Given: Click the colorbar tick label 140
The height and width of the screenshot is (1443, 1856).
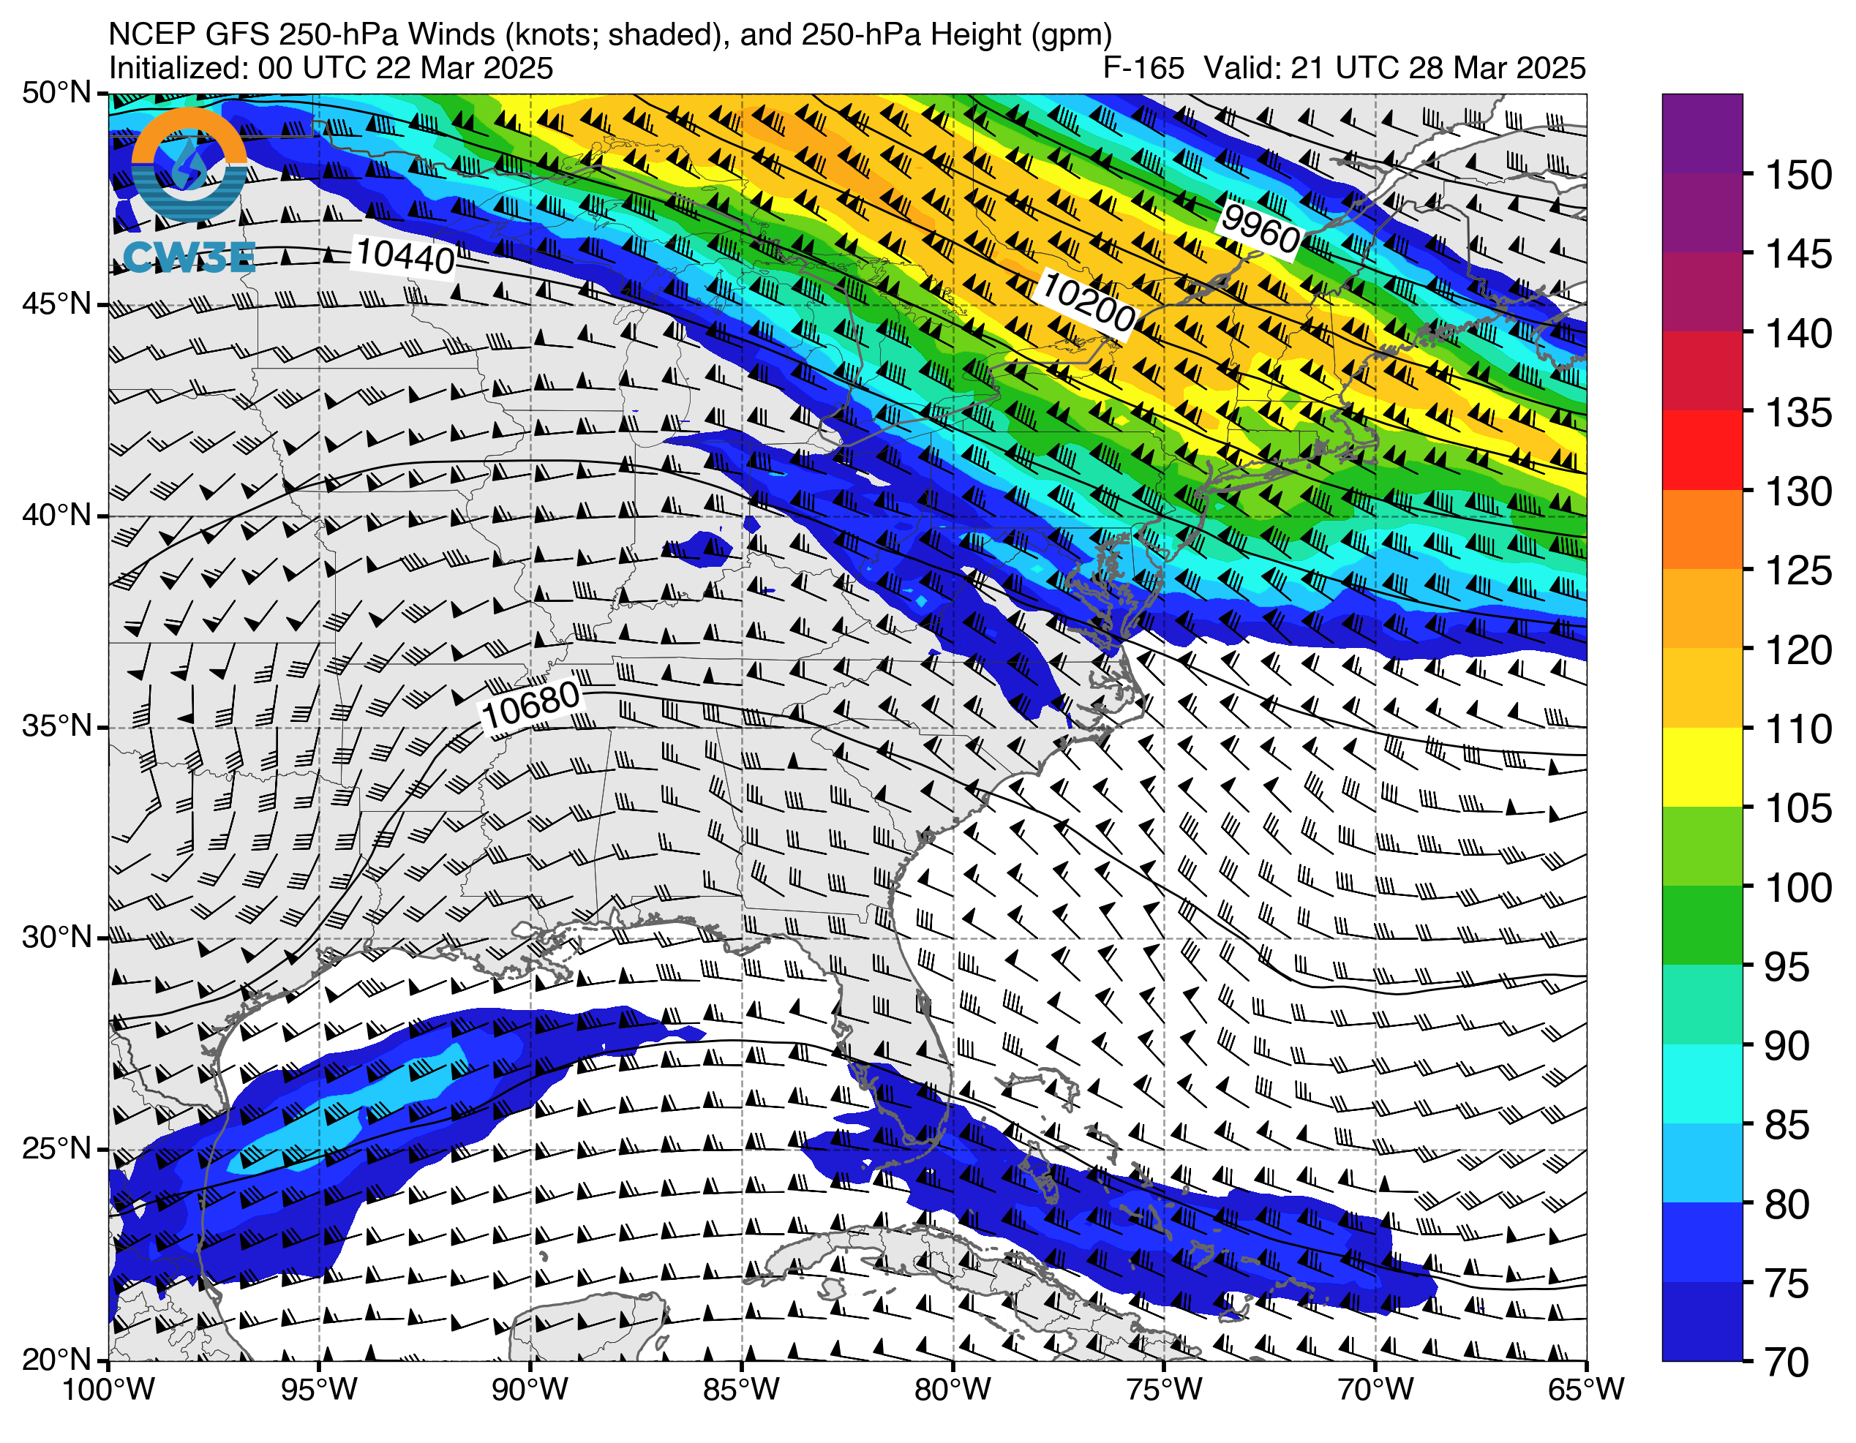Looking at the screenshot, I should (1798, 333).
